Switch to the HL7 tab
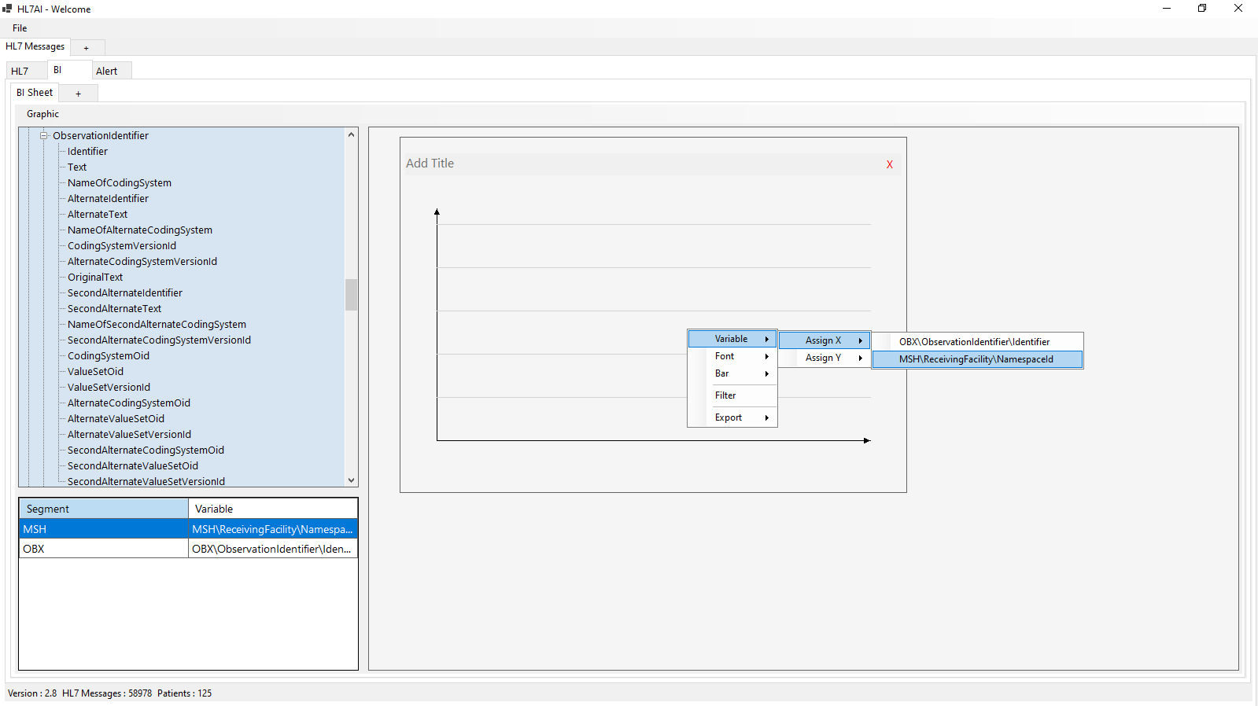Screen dimensions: 1258x706 (20, 71)
